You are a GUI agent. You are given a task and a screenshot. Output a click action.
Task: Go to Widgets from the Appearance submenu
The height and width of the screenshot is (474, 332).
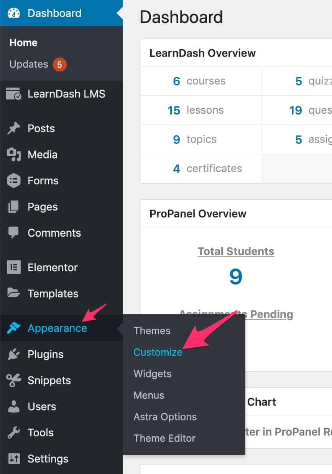pyautogui.click(x=152, y=374)
